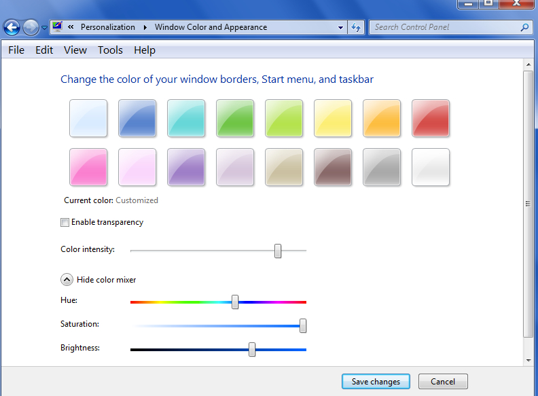Check the Enable transparency checkbox
Screen dimensions: 538x396
65,222
